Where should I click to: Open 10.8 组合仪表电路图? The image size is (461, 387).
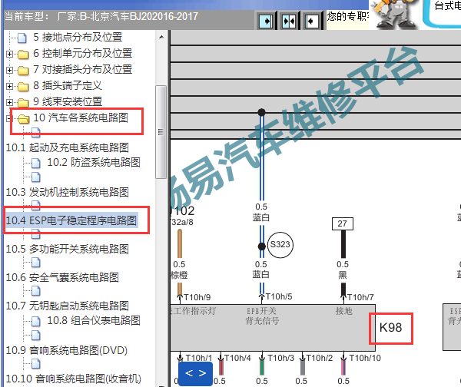pos(94,321)
